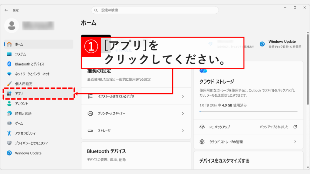Image resolution: width=310 pixels, height=174 pixels.
Task: Expand chevron for インストールされているアプリ
Action: click(183, 96)
